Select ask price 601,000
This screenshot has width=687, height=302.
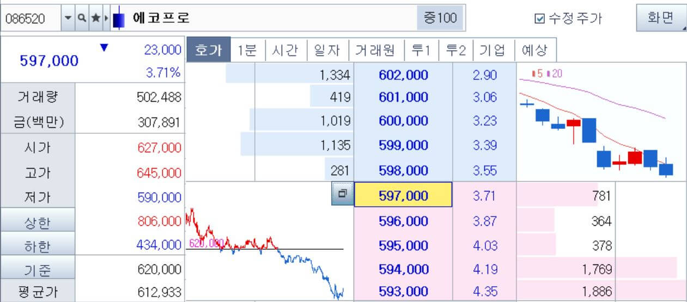coord(403,97)
